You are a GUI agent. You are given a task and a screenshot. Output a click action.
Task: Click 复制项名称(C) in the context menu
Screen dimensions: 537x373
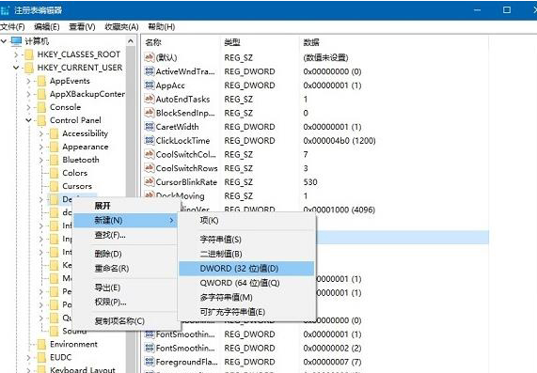125,321
